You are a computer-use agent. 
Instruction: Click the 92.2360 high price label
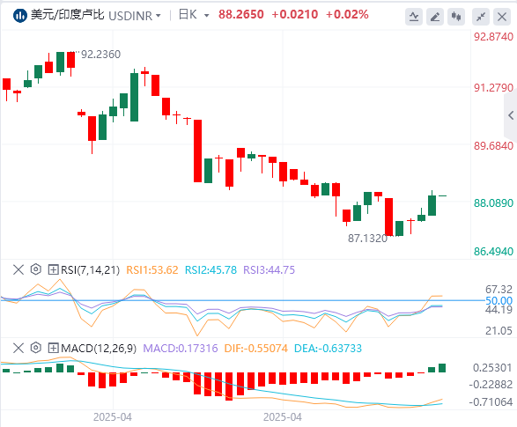pyautogui.click(x=100, y=55)
